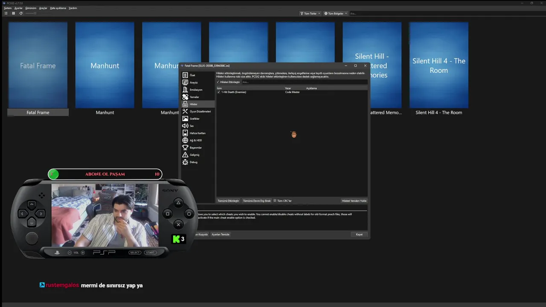Screen dimensions: 546x307
Task: Open the Özet settings page
Action: tap(198, 75)
